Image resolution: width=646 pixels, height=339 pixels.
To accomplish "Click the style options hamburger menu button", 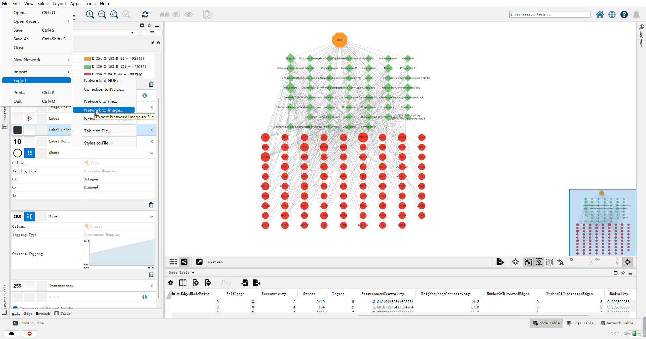I will click(x=152, y=33).
